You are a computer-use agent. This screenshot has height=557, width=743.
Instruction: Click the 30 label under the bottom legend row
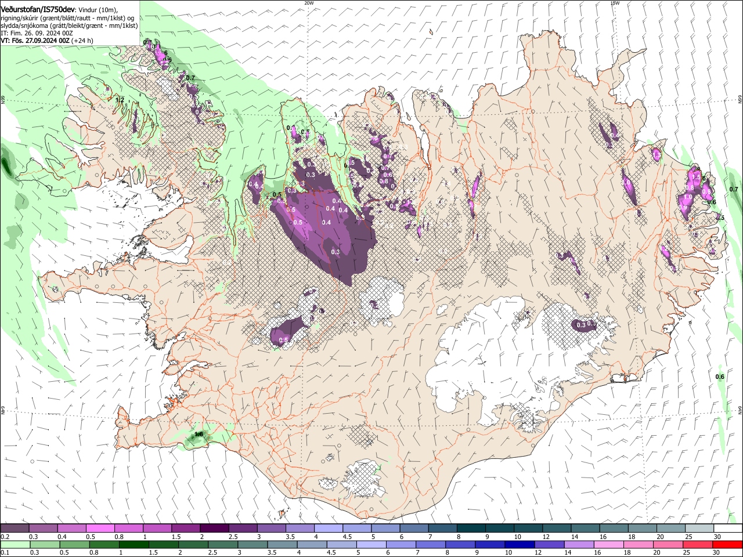(x=717, y=552)
